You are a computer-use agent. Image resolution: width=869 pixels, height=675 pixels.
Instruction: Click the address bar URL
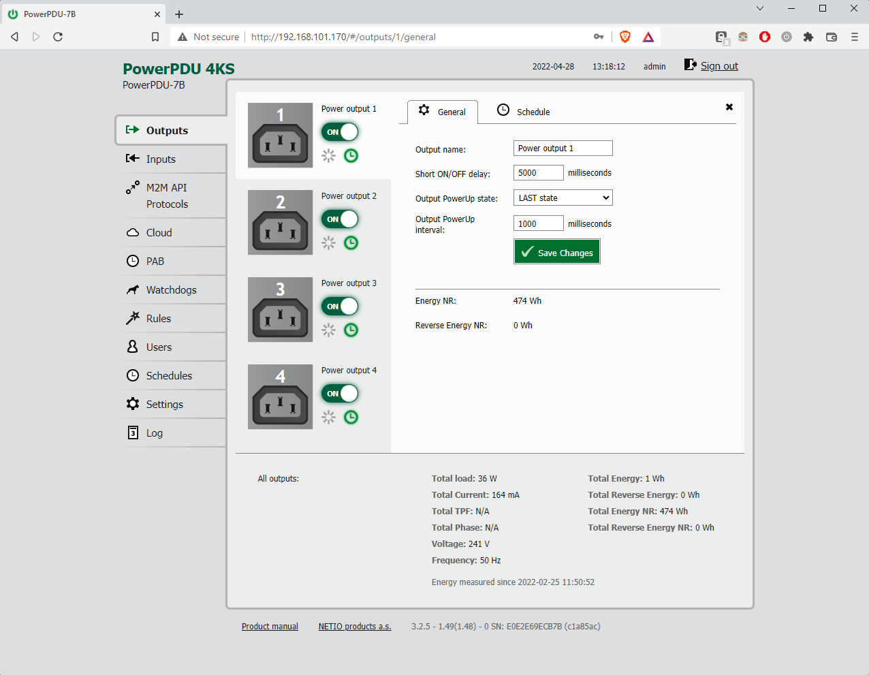[x=343, y=37]
